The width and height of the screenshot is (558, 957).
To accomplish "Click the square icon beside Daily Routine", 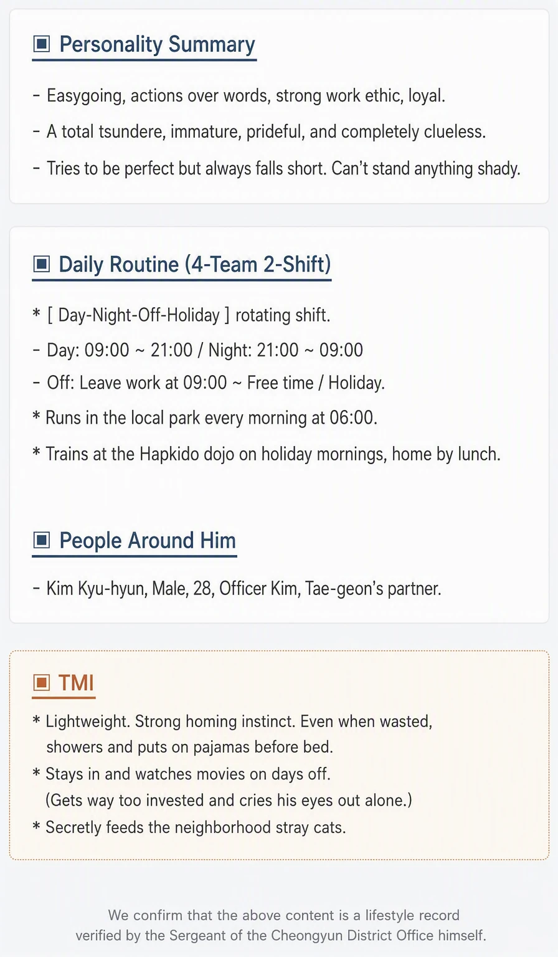I will [41, 264].
